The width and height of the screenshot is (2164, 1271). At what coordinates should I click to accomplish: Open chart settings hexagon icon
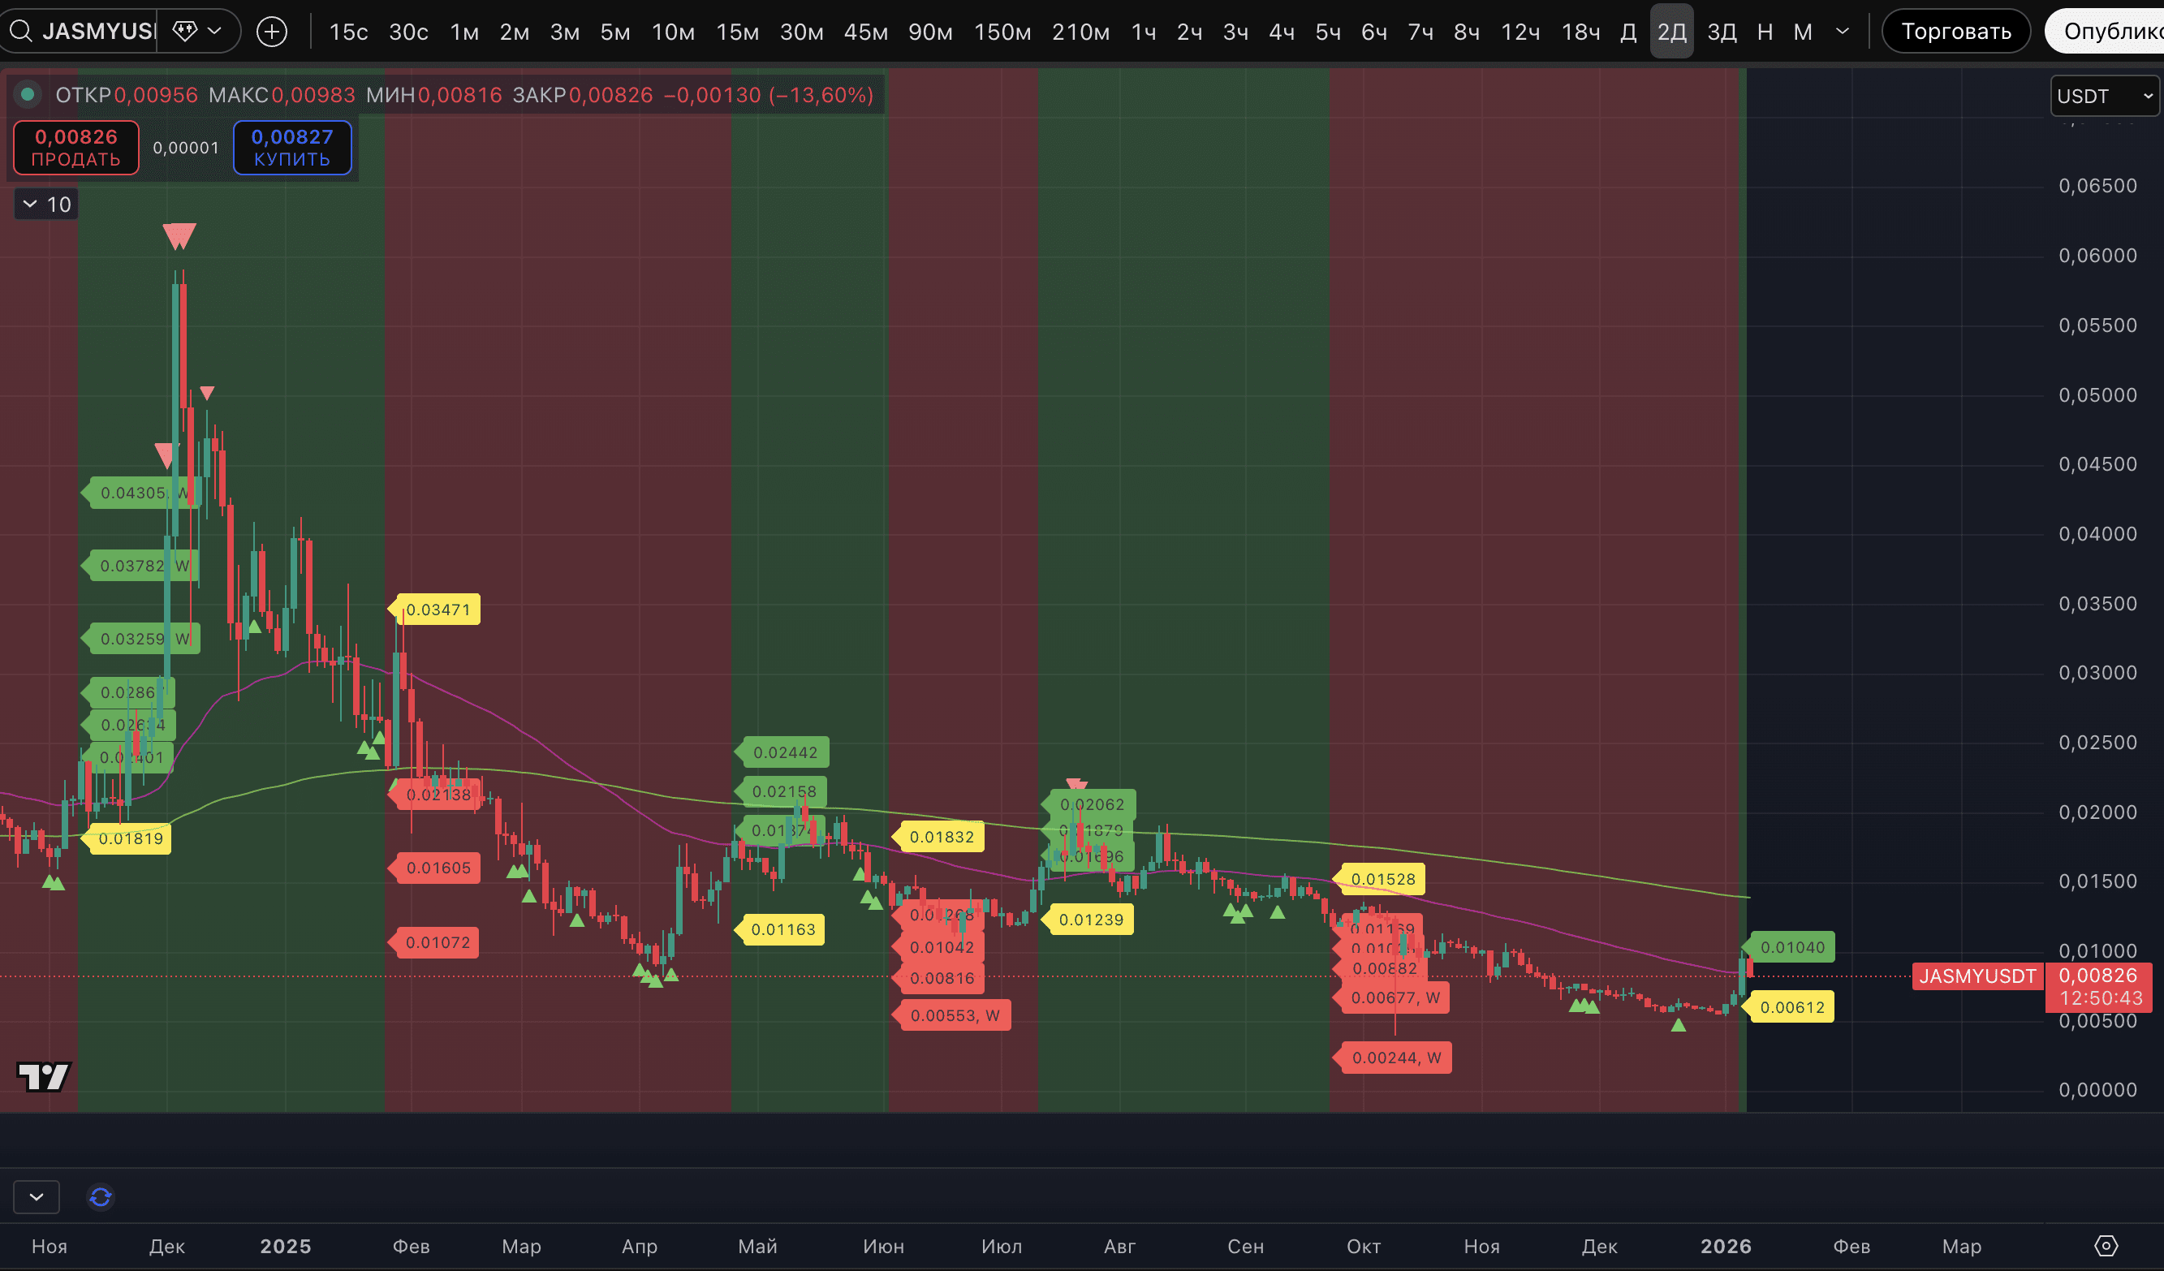click(x=2106, y=1245)
